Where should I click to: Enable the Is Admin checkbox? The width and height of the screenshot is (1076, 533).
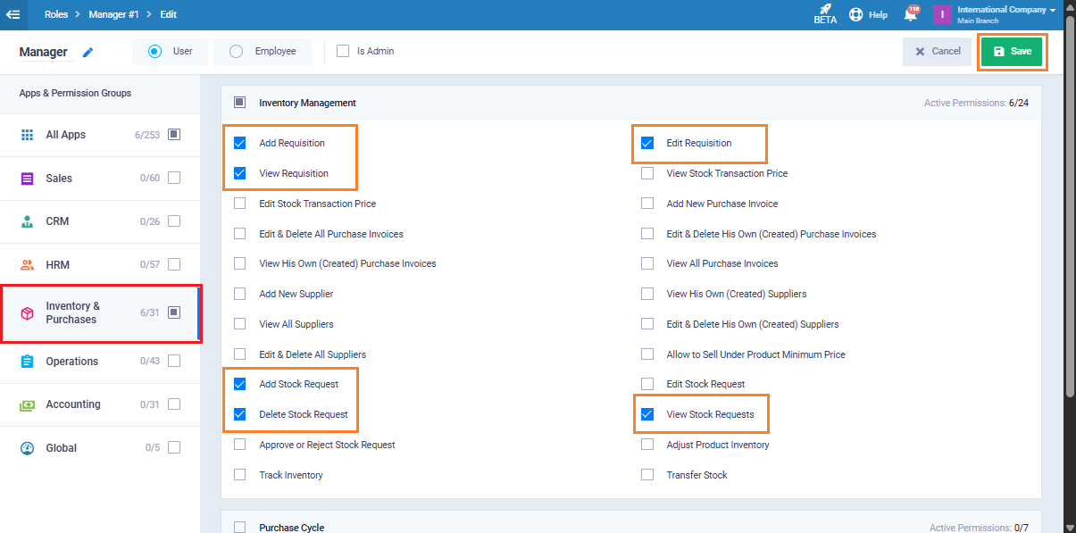point(343,52)
